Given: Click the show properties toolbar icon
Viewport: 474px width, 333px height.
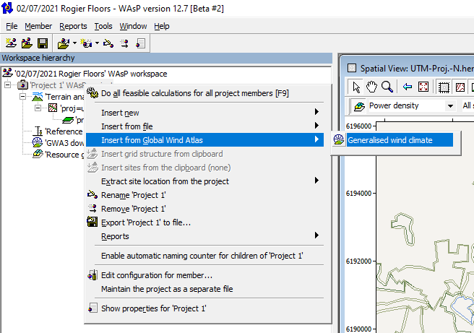Looking at the screenshot, I should point(141,43).
